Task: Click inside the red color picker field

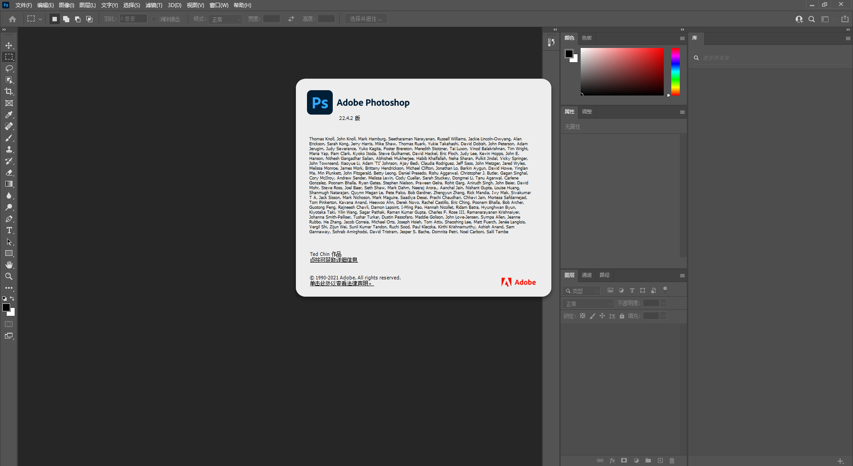Action: click(x=622, y=72)
